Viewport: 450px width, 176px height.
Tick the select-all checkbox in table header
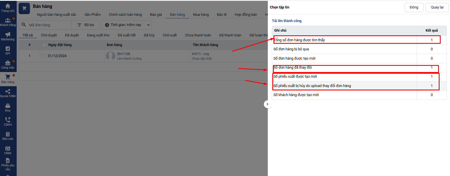tap(44, 45)
